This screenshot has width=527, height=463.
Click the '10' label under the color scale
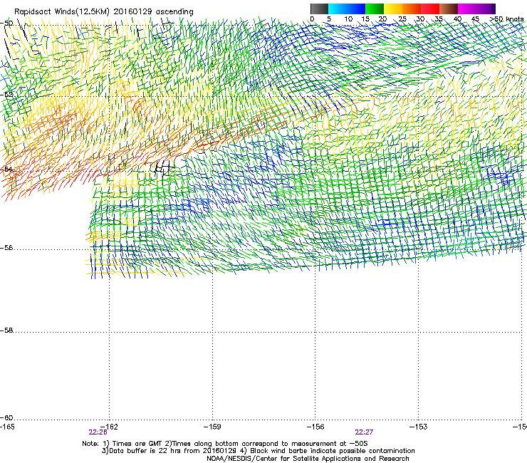coord(348,19)
